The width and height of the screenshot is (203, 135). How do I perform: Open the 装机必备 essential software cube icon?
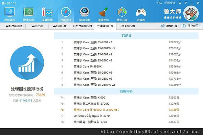pos(122,14)
